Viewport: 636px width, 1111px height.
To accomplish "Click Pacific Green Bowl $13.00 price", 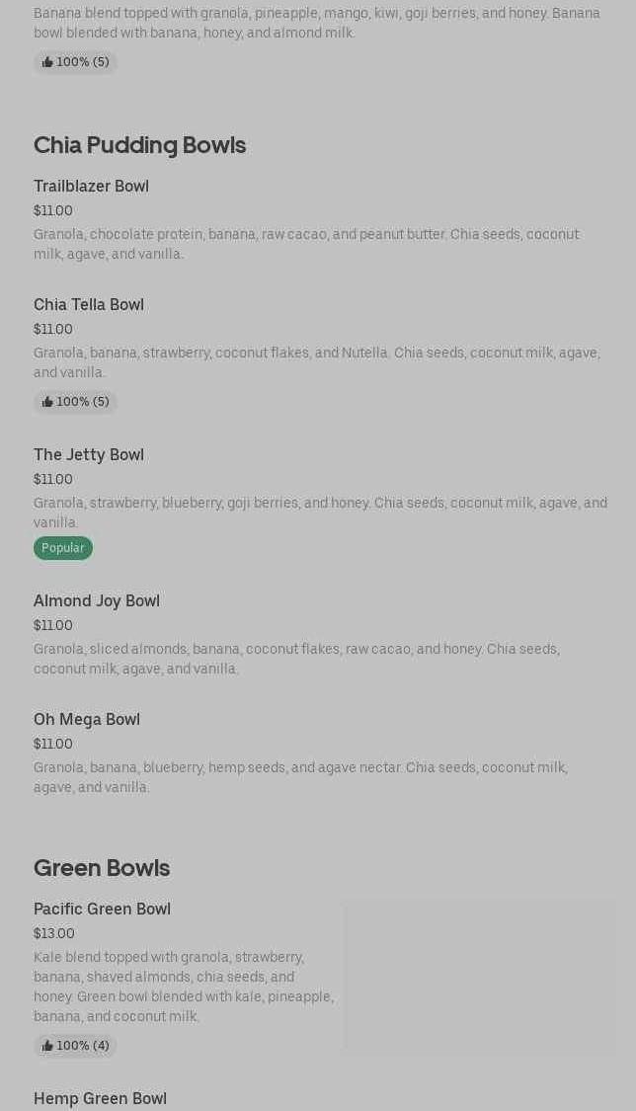I will (54, 933).
